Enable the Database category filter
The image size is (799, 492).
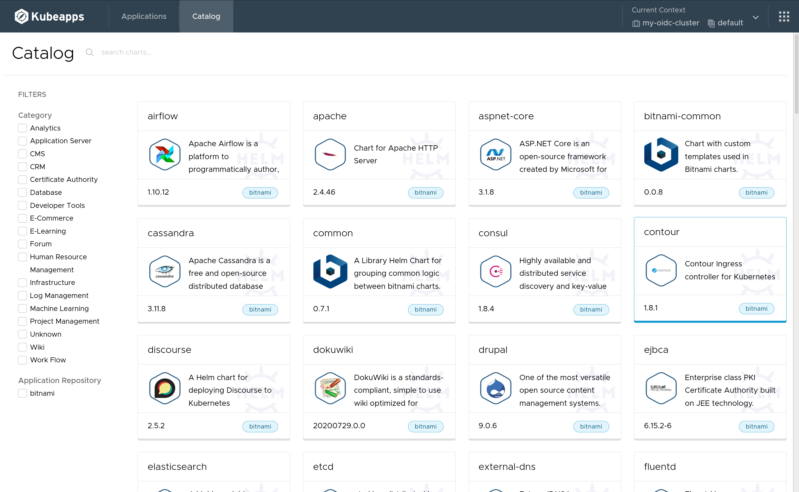click(x=22, y=192)
